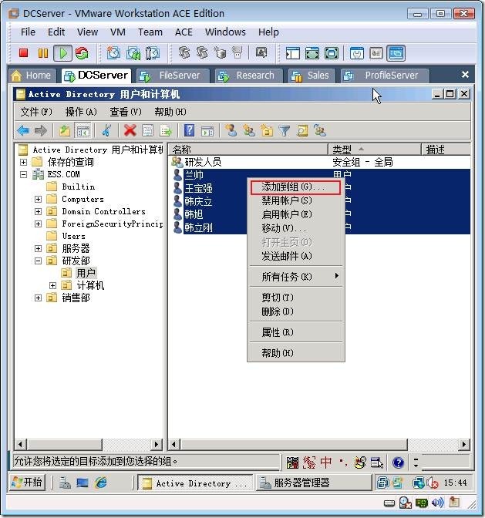Viewport: 485px width, 518px height.
Task: Click VMware quick switch mode icon
Action: 332,53
